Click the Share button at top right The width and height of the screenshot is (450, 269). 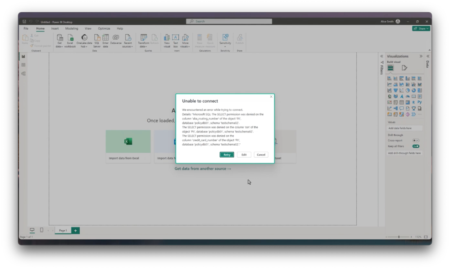421,28
